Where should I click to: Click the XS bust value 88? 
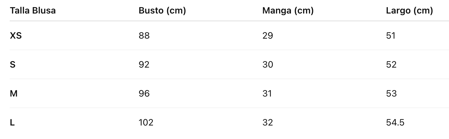coord(144,35)
